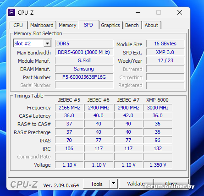Image resolution: width=204 pixels, height=196 pixels.
Task: Click XMP-6000 RAS# Precharge 36 cell
Action: click(x=158, y=132)
